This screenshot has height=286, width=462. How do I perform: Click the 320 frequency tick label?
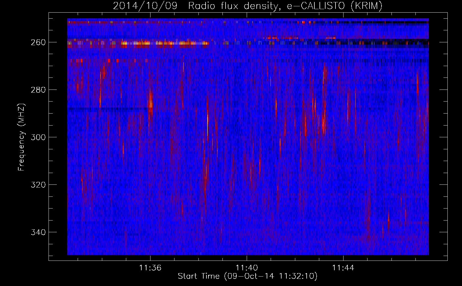click(38, 185)
